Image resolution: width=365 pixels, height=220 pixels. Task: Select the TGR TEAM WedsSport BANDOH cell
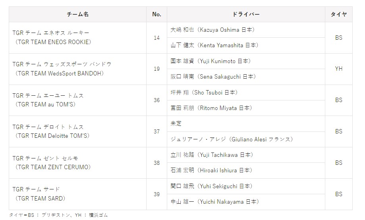point(77,69)
